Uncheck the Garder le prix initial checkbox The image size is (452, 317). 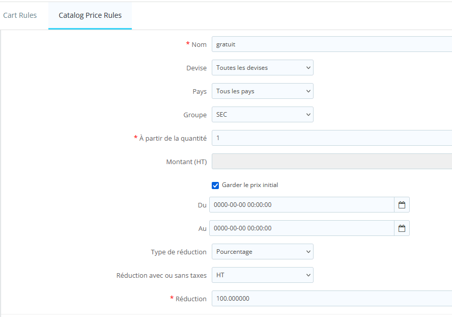[215, 186]
